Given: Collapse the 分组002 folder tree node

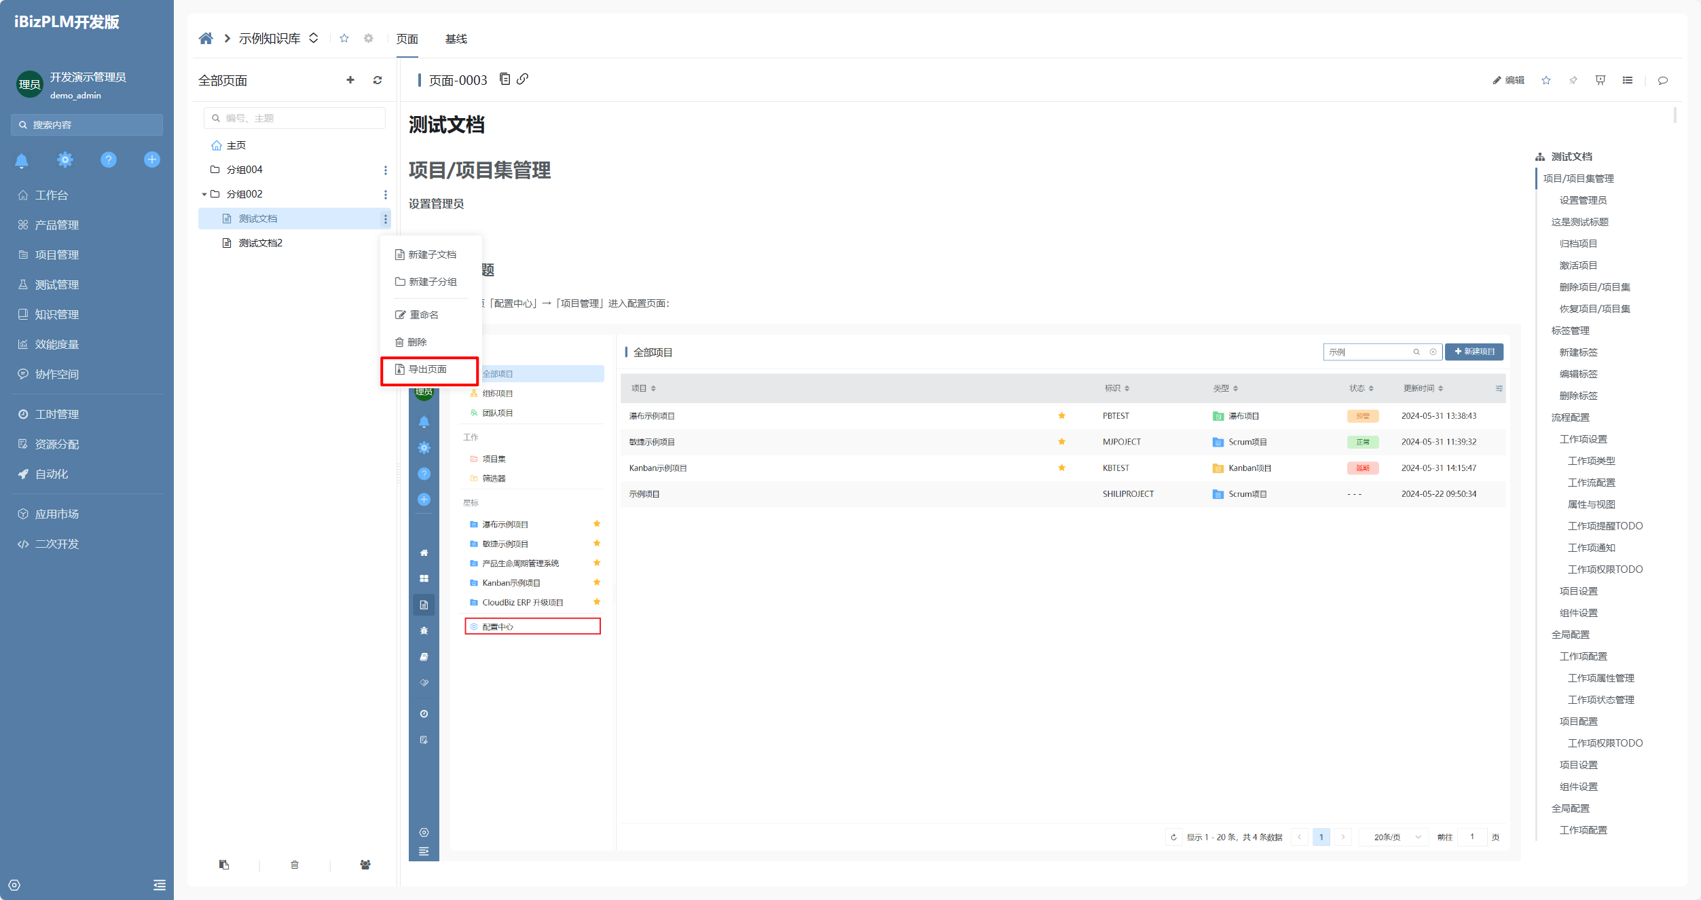Looking at the screenshot, I should tap(204, 194).
